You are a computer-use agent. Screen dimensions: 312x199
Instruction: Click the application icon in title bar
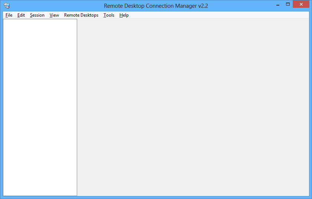(7, 6)
